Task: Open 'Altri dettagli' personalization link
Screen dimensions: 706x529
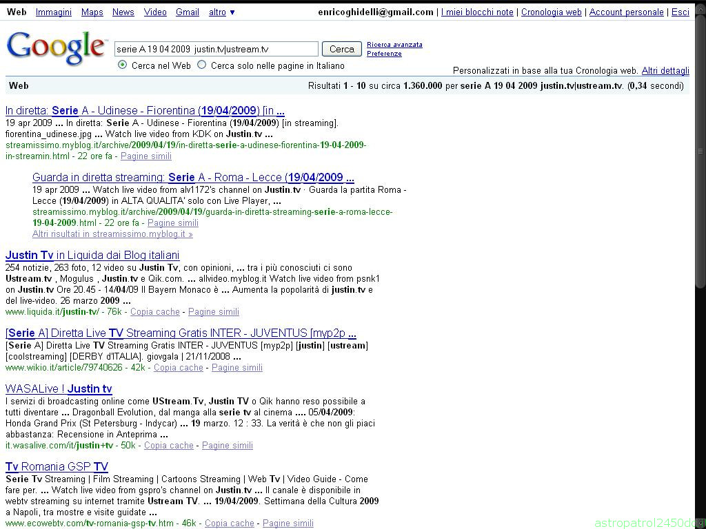Action: tap(665, 71)
